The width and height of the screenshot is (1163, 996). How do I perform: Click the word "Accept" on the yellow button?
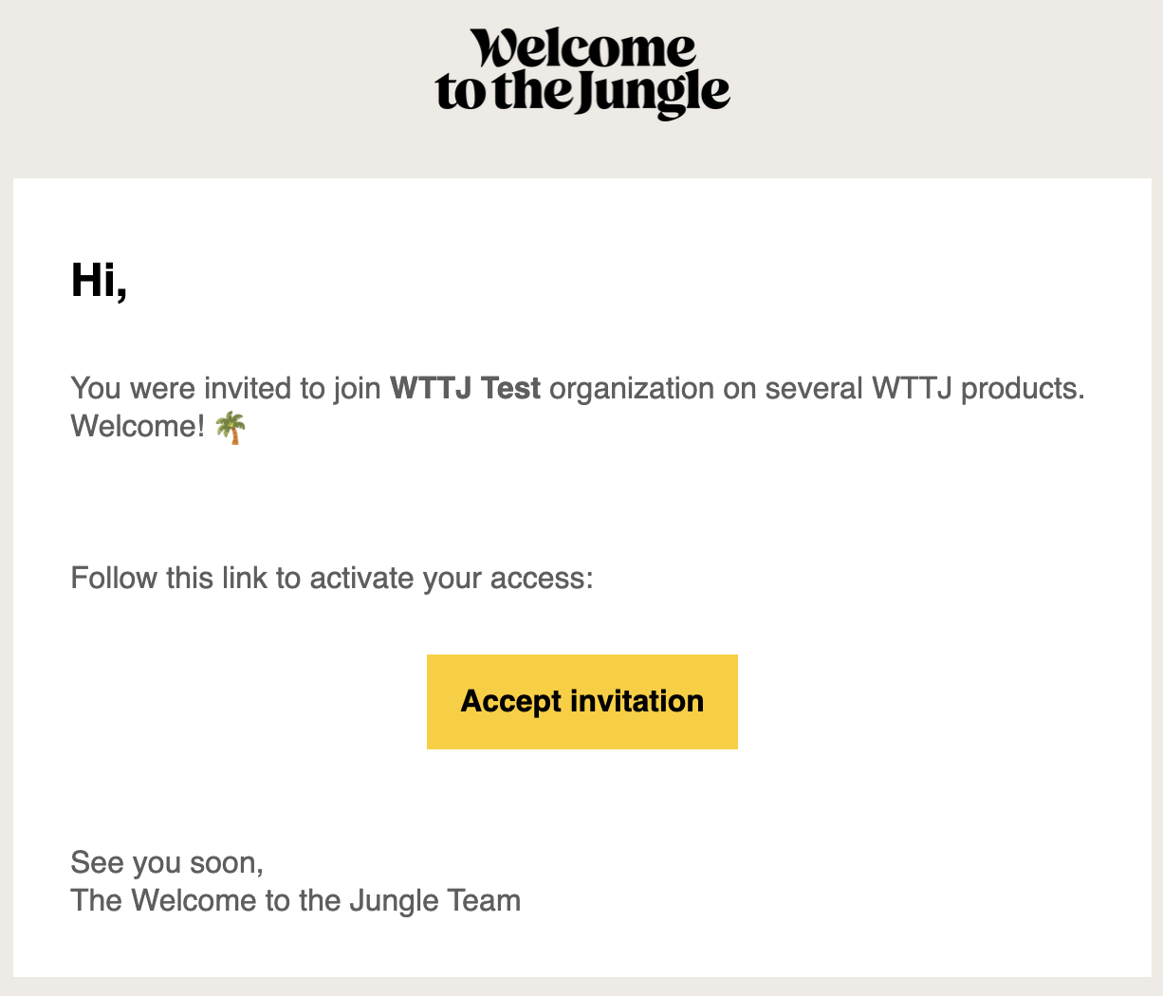511,701
